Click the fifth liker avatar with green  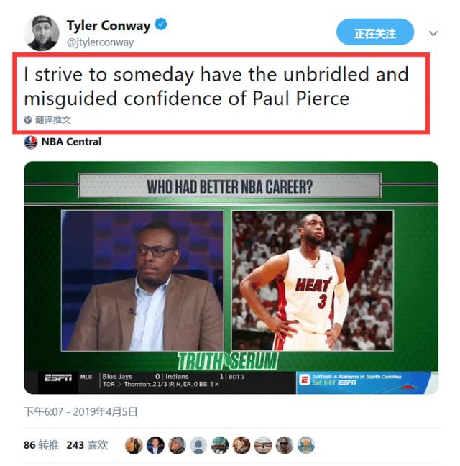click(220, 445)
